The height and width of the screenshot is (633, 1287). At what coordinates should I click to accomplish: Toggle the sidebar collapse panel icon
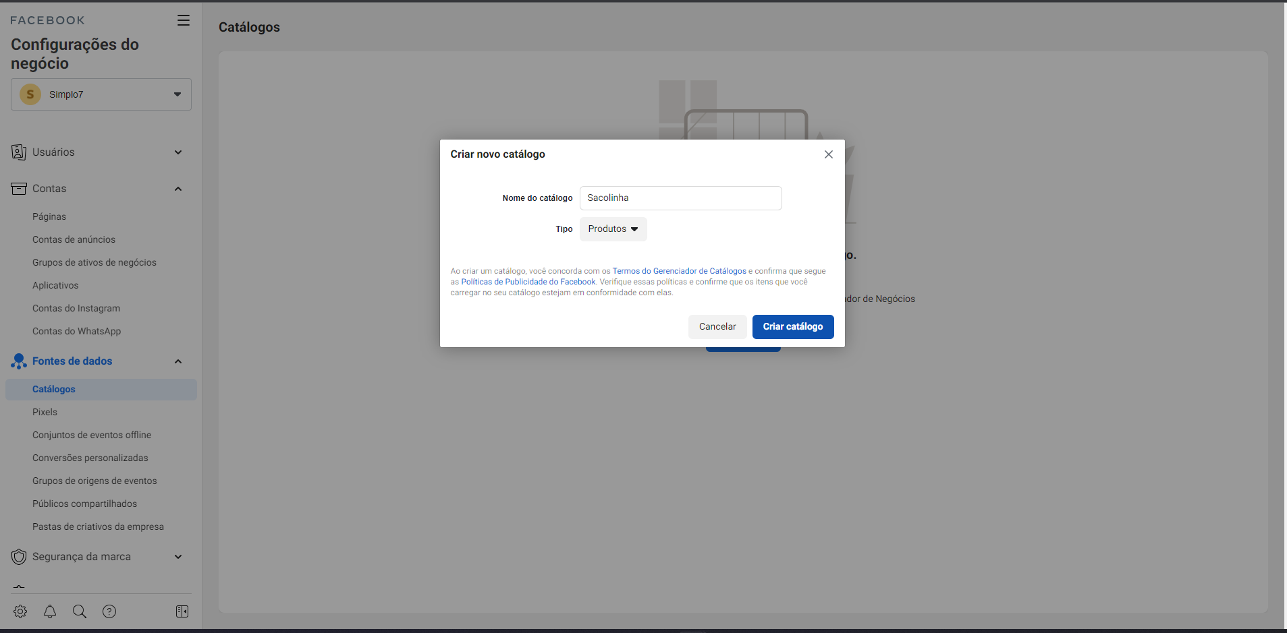coord(182,611)
